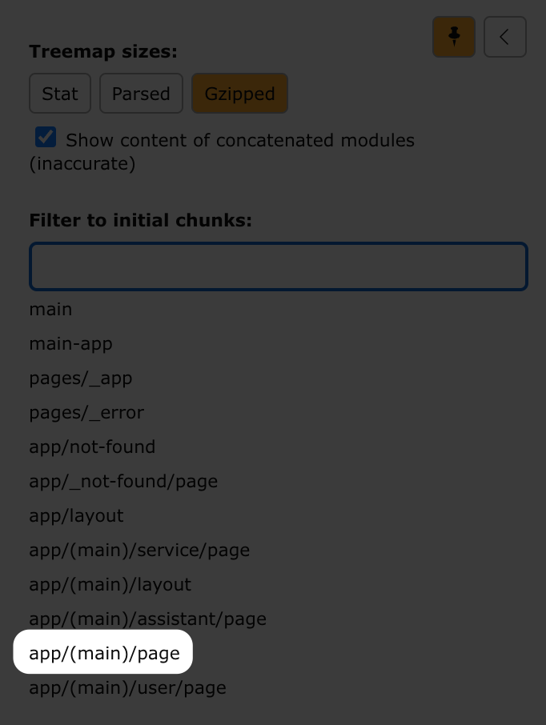
Task: Select Stat treemap size
Action: tap(60, 94)
